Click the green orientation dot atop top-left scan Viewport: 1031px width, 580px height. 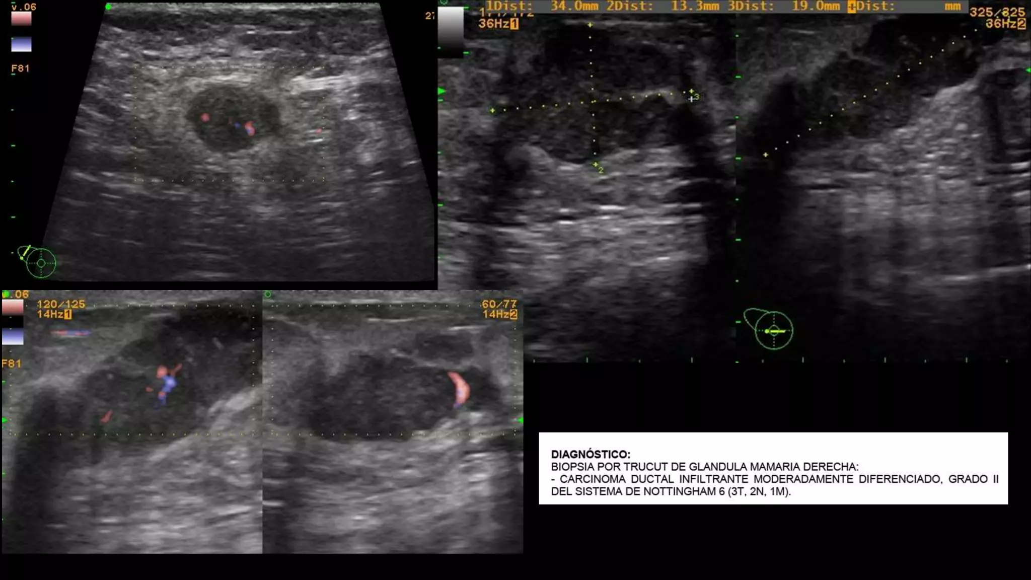tap(108, 7)
